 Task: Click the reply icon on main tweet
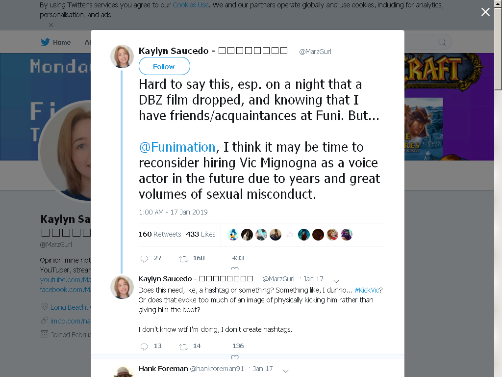(144, 259)
